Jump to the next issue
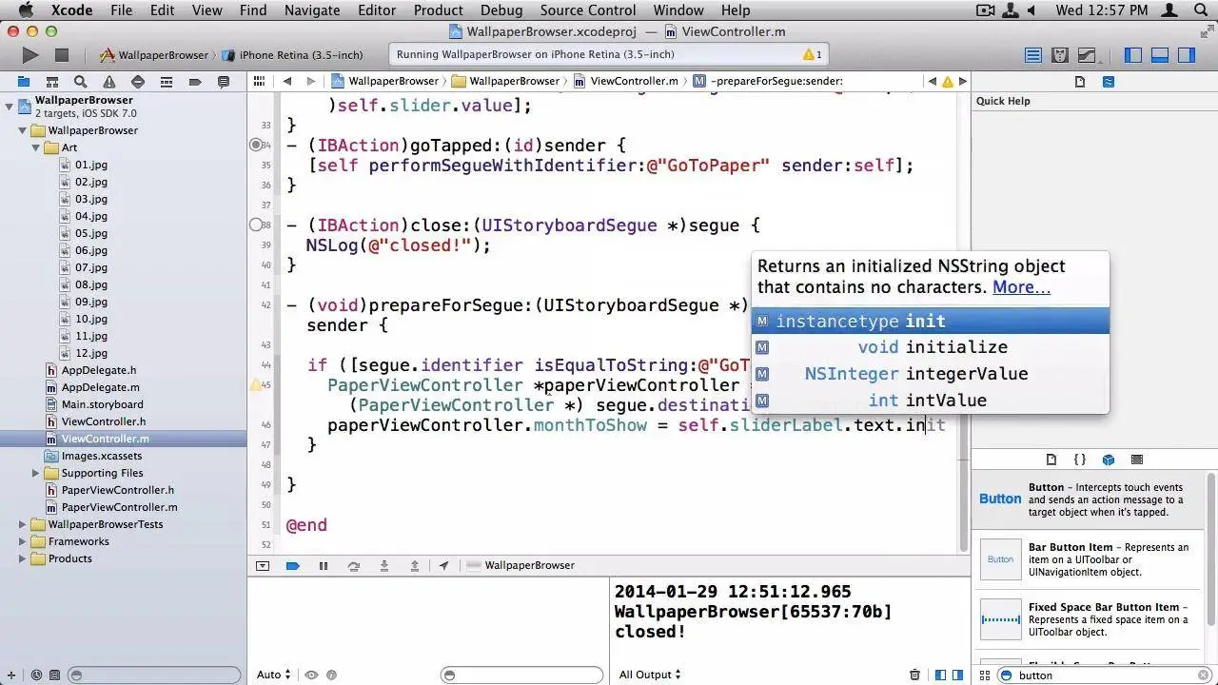The width and height of the screenshot is (1218, 685). click(962, 81)
